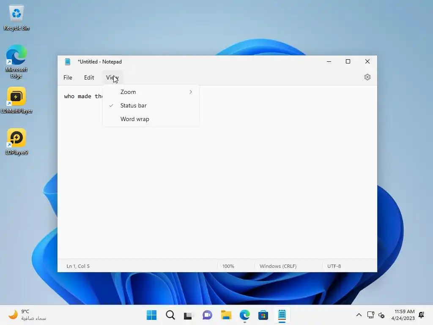The width and height of the screenshot is (433, 325).
Task: Select LDMultiPlayer desktop shortcut
Action: coord(16,100)
